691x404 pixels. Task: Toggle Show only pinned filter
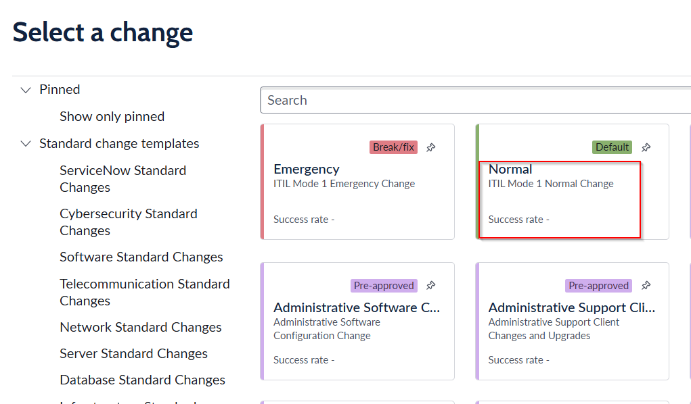112,117
